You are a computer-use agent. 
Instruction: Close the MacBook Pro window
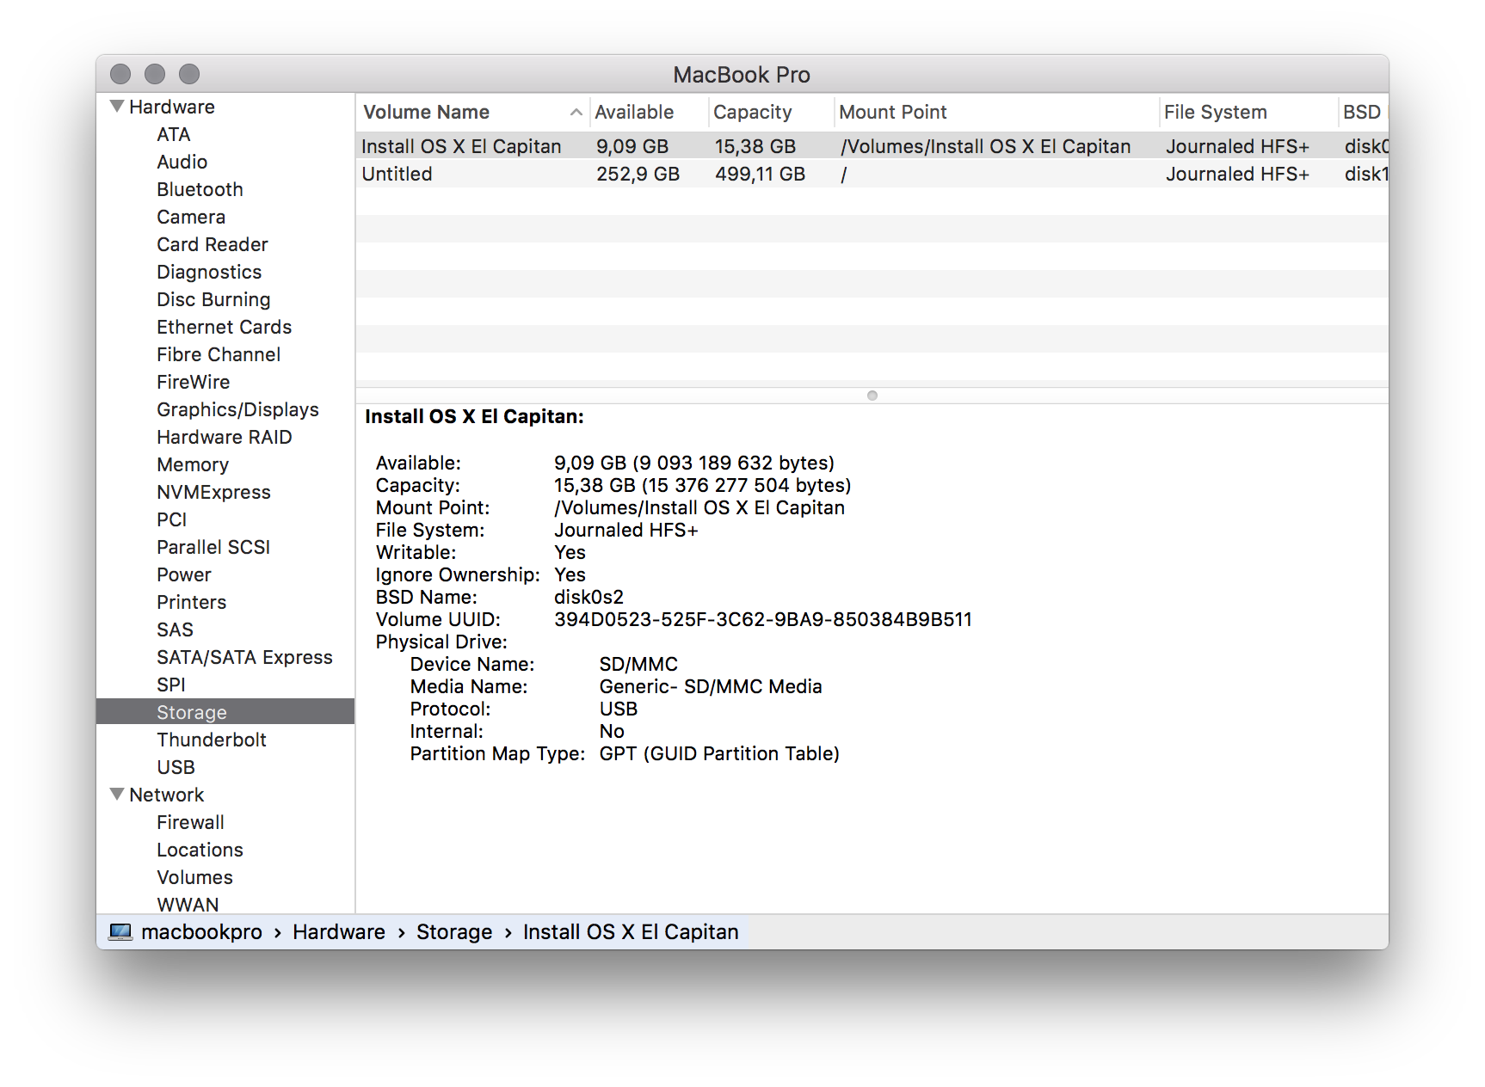120,74
